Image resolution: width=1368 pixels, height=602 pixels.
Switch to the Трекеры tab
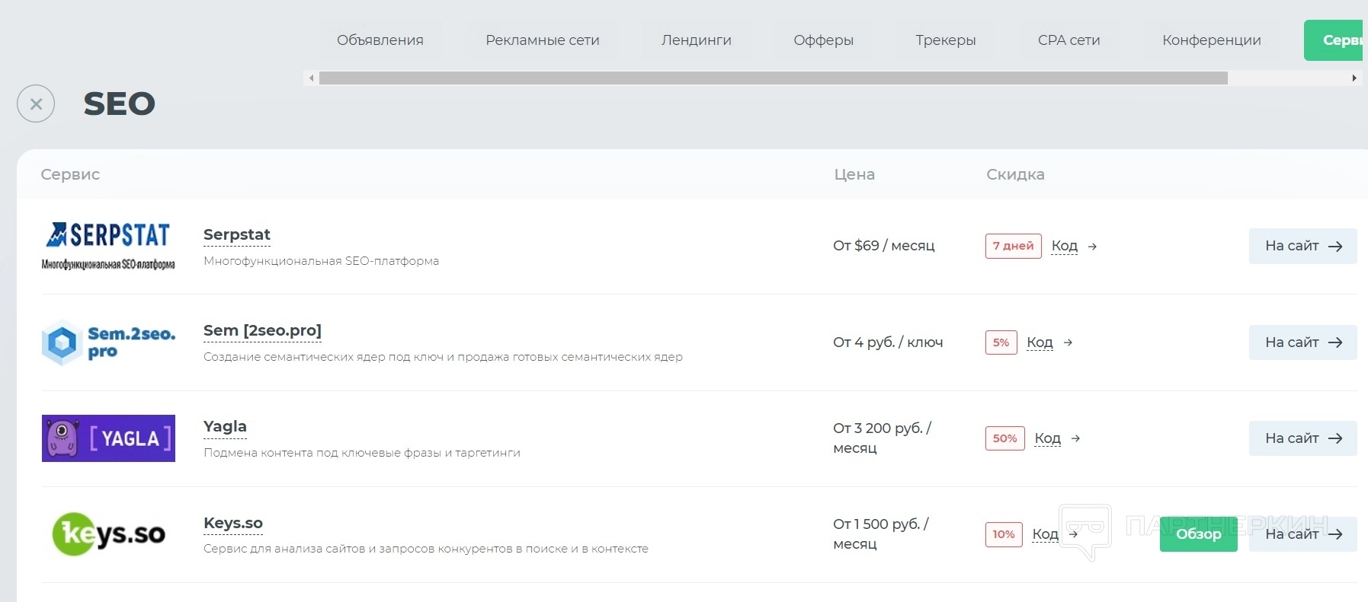(x=945, y=40)
